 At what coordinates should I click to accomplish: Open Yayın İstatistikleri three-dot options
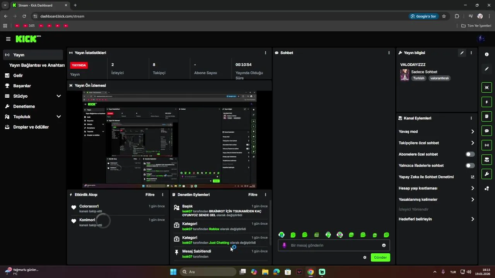pos(265,53)
